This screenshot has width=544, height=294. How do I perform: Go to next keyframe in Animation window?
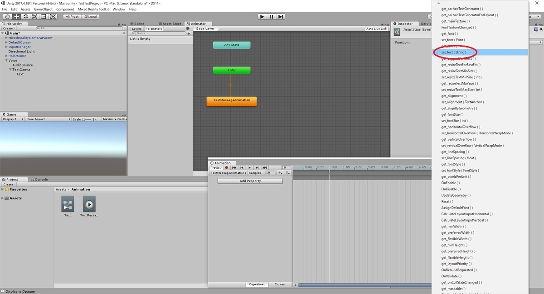[257, 167]
